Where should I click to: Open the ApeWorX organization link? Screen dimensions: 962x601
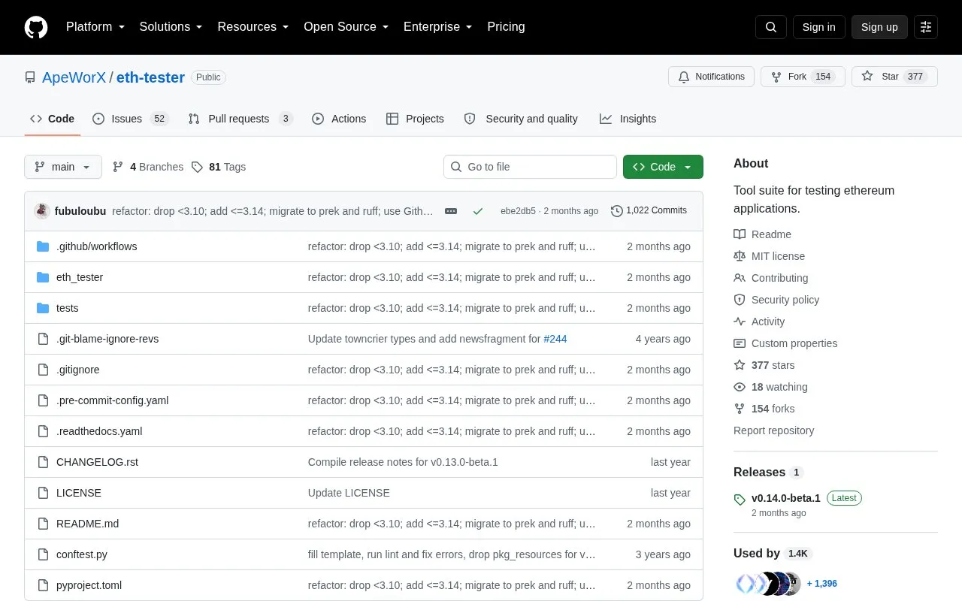(x=74, y=77)
